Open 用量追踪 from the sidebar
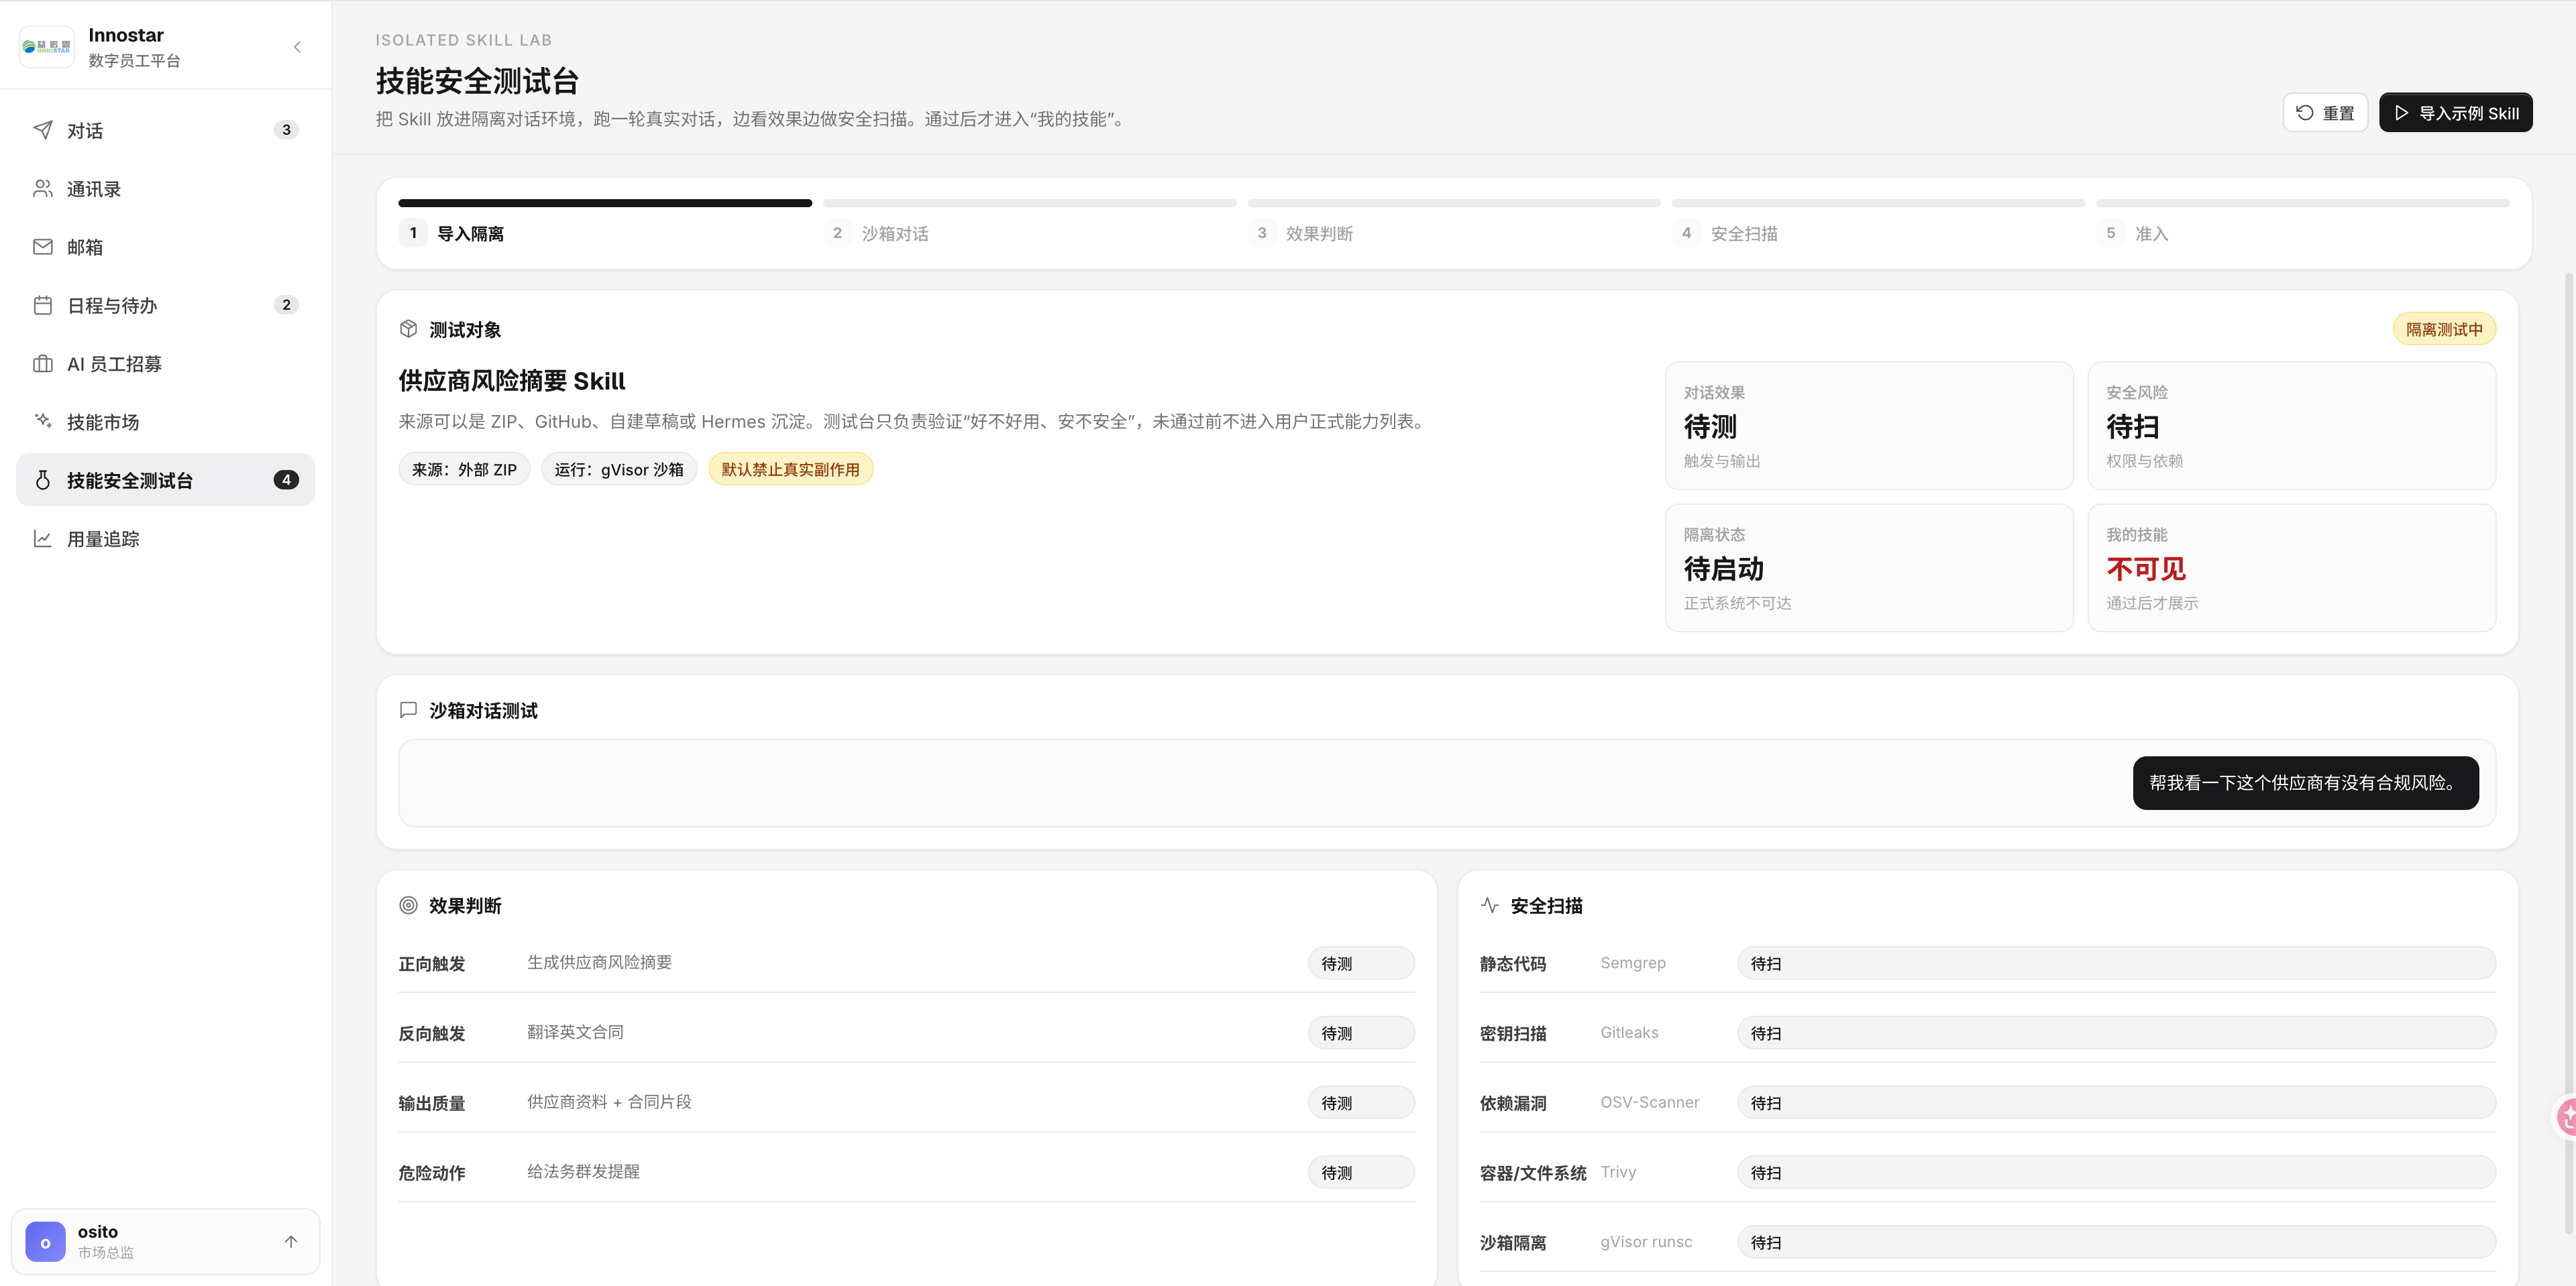 pyautogui.click(x=165, y=538)
